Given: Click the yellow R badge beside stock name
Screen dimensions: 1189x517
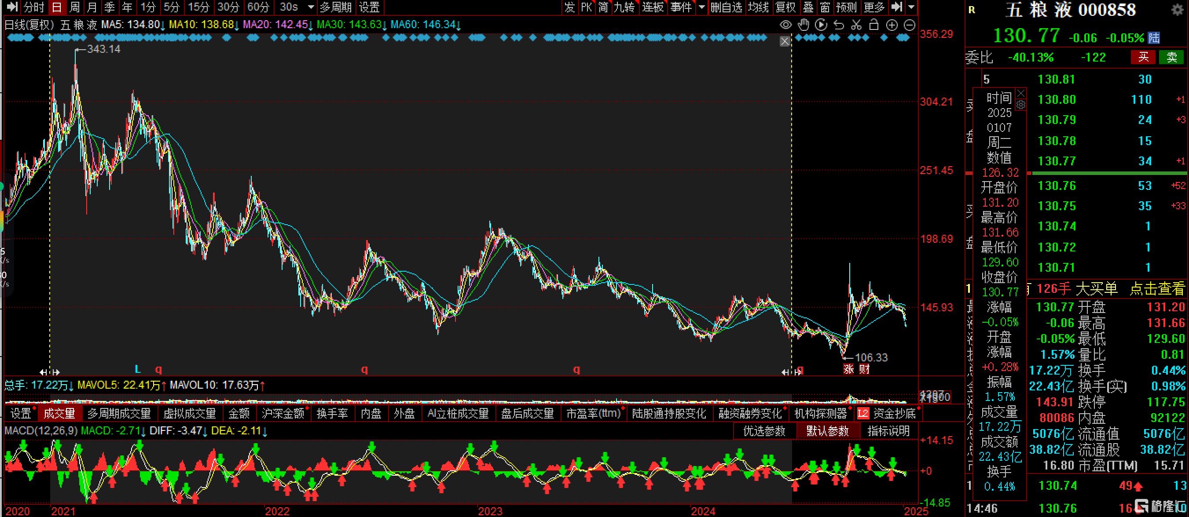Looking at the screenshot, I should pos(972,10).
